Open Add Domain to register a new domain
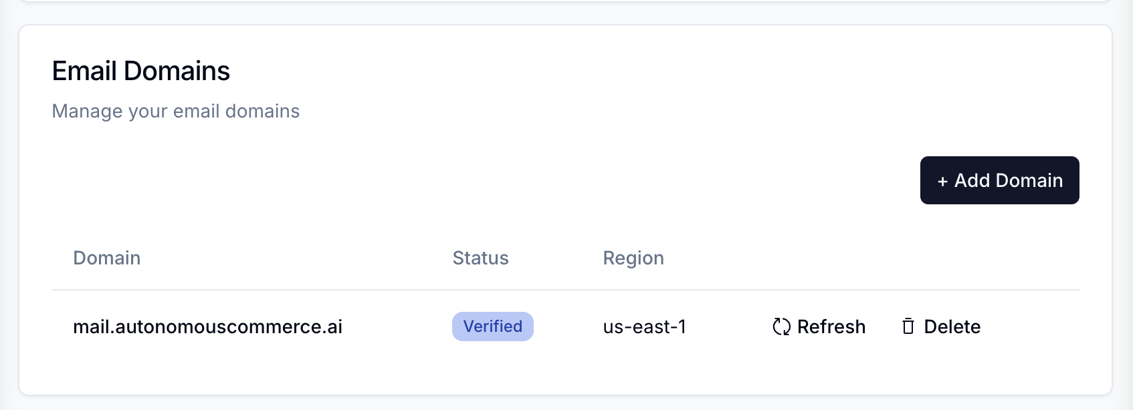The height and width of the screenshot is (410, 1133). 999,180
